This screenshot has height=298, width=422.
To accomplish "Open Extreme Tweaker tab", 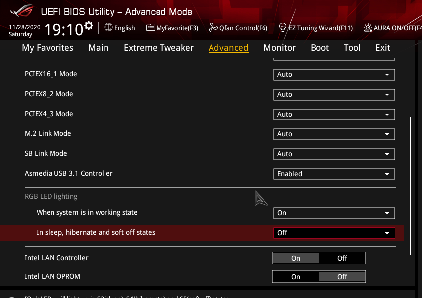I will 159,48.
